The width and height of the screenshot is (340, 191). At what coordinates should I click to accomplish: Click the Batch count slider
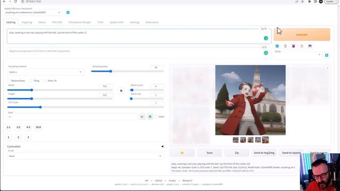pyautogui.click(x=147, y=90)
